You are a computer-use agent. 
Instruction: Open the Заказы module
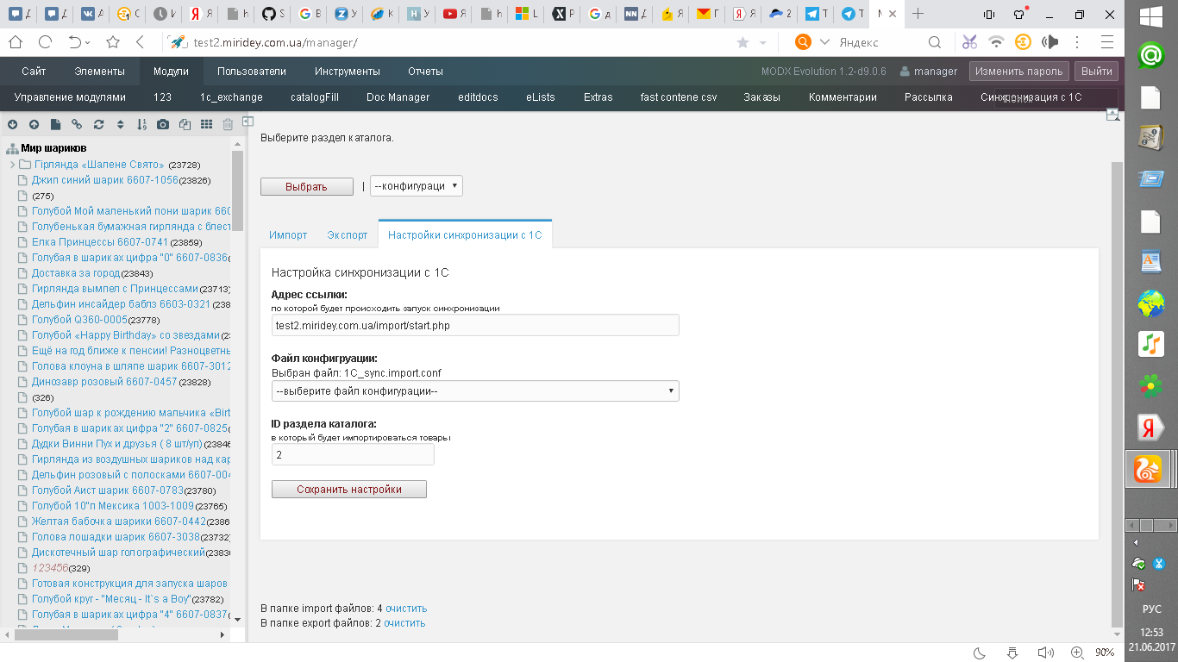click(x=761, y=97)
